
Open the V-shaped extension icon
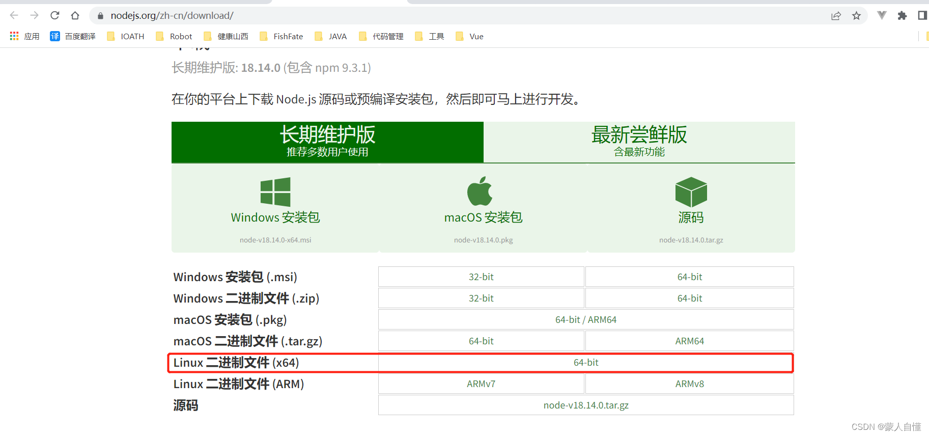882,15
